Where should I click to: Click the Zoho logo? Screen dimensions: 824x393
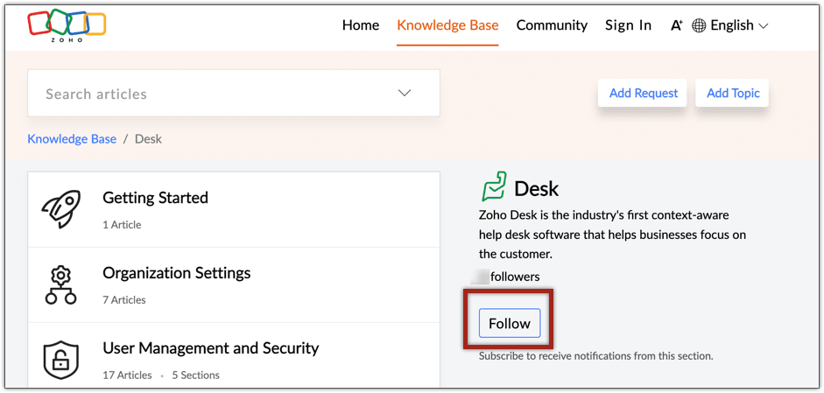pyautogui.click(x=67, y=25)
